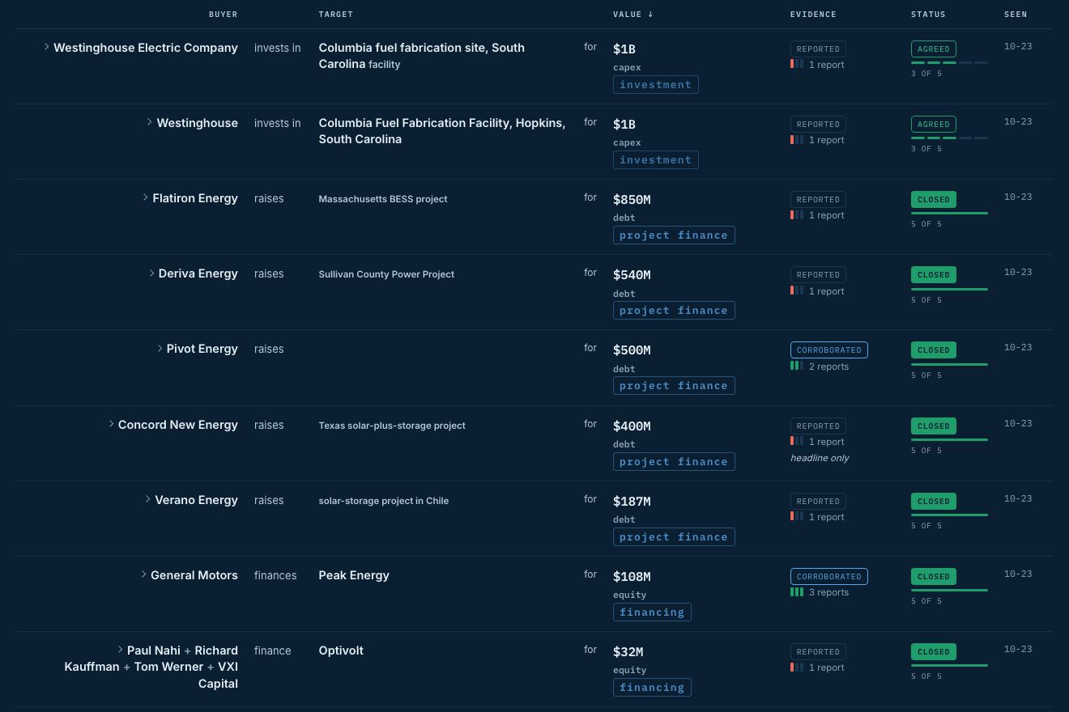The height and width of the screenshot is (712, 1069).
Task: Expand the Flatiron Energy deal row
Action: 146,198
